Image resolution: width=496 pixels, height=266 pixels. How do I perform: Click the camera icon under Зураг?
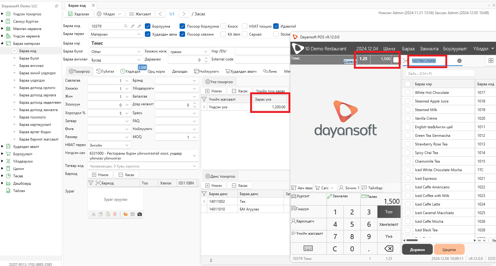click(140, 214)
